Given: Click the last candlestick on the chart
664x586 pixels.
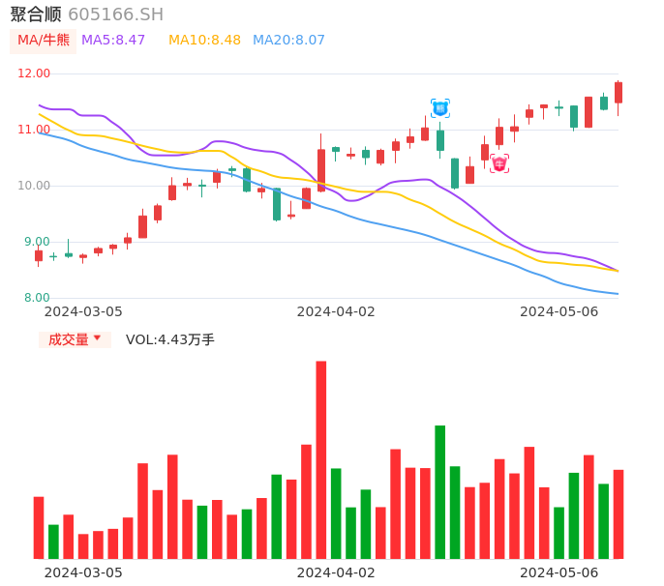Looking at the screenshot, I should click(619, 93).
